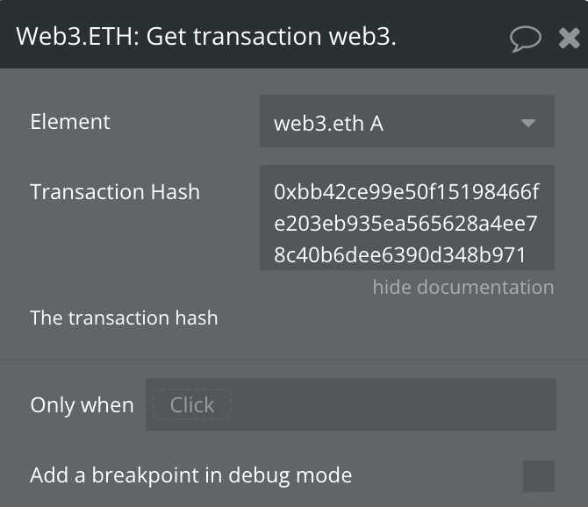Close the Get transaction web3 panel
Screen dimensions: 588x507
click(x=569, y=39)
